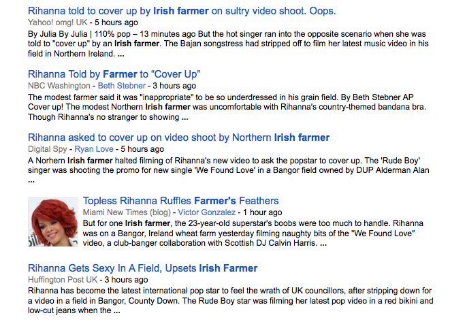Screen dimensions: 450x322
Task: View author Ryan Love's profile link
Action: (x=95, y=148)
